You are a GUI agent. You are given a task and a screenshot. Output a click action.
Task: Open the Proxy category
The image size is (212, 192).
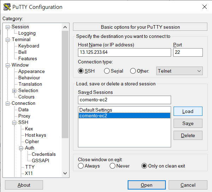(24, 116)
